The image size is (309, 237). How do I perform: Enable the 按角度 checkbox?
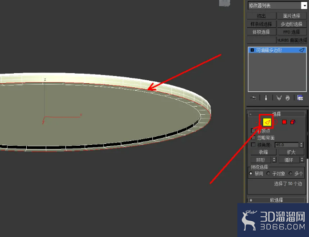[253, 144]
